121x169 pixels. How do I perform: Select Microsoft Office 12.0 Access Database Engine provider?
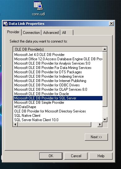(58, 59)
